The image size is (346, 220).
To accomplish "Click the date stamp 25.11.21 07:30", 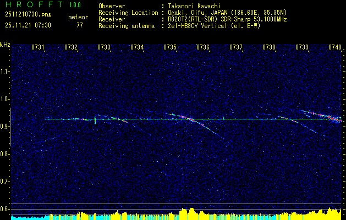I will click(28, 25).
